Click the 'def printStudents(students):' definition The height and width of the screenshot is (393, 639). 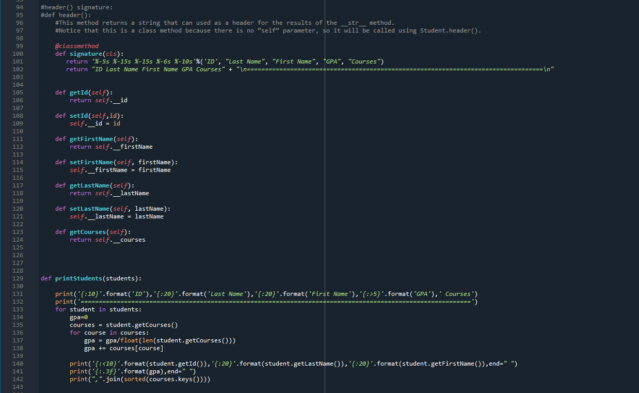click(x=91, y=278)
